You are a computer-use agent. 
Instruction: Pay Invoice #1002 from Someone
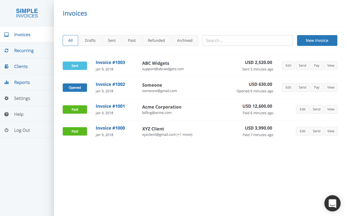tap(317, 87)
